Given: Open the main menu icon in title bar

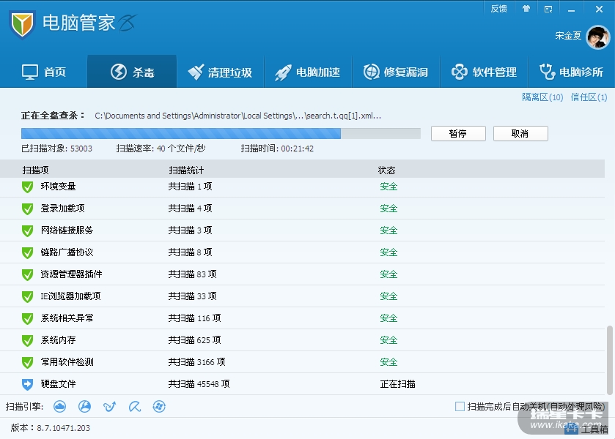Looking at the screenshot, I should [x=548, y=9].
